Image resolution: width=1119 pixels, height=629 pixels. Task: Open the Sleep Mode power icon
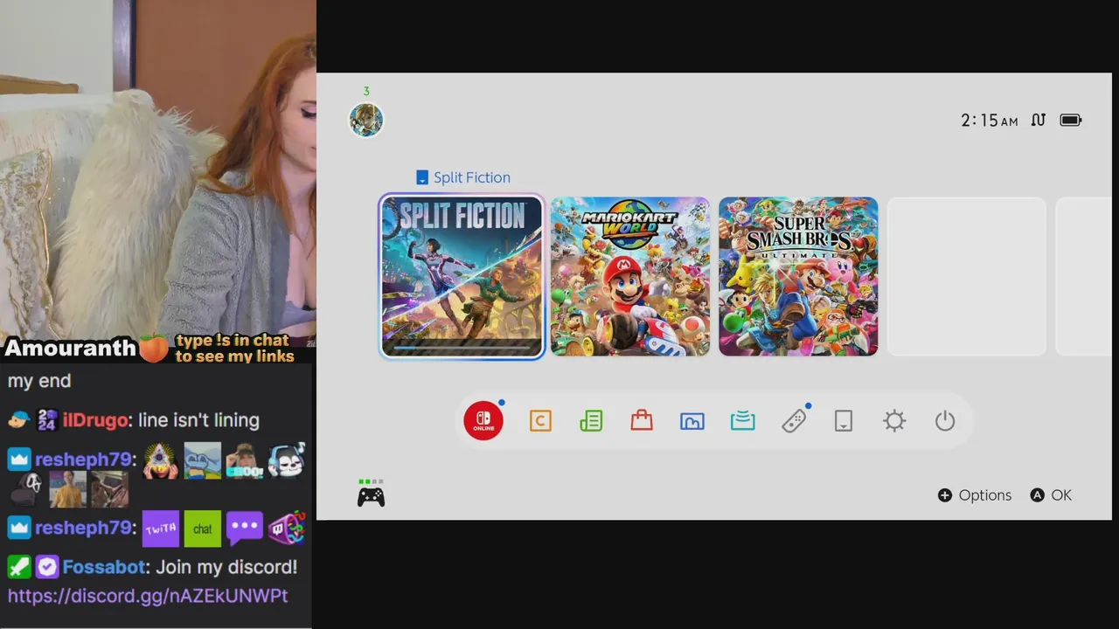point(945,421)
